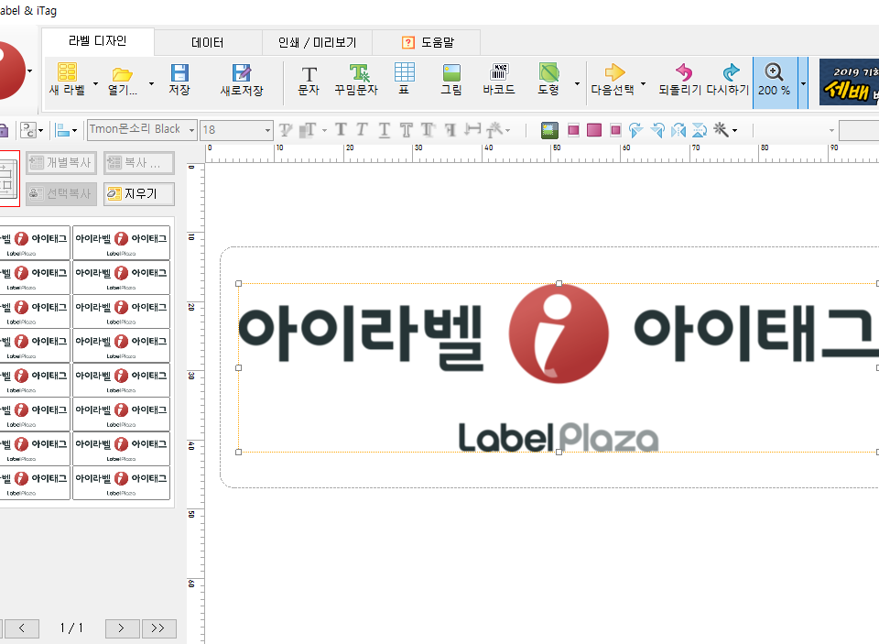Click the image properties landscape icon
Screen dimensions: 879x644
(x=549, y=130)
